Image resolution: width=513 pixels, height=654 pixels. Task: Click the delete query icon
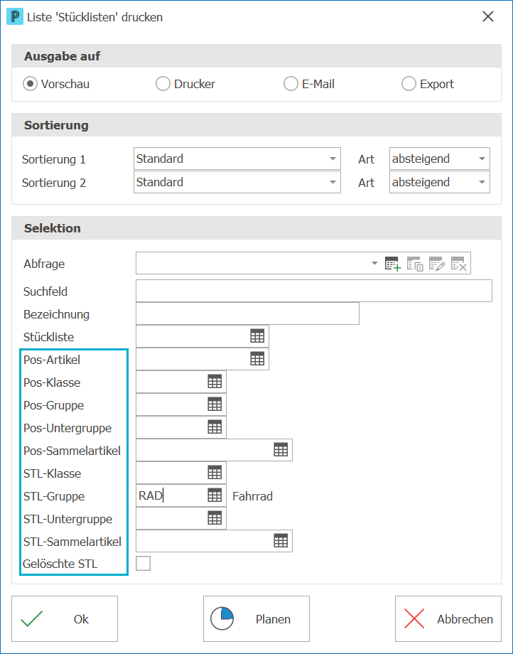459,264
